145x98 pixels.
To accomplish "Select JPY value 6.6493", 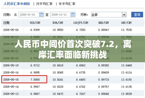I will tap(81, 80).
